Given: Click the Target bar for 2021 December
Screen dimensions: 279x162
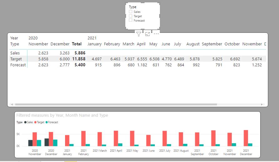Looking at the screenshot, I should [246, 138].
